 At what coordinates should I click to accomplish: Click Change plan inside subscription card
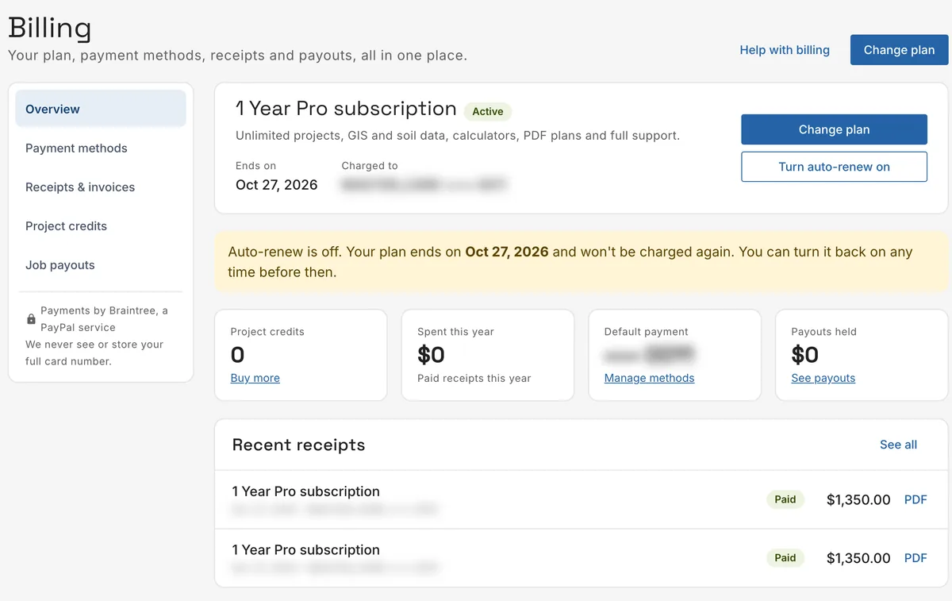(834, 129)
